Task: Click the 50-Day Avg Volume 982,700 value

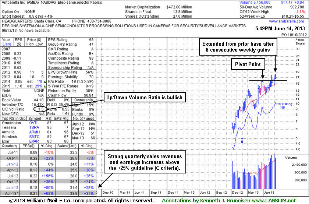Action: click(297, 7)
